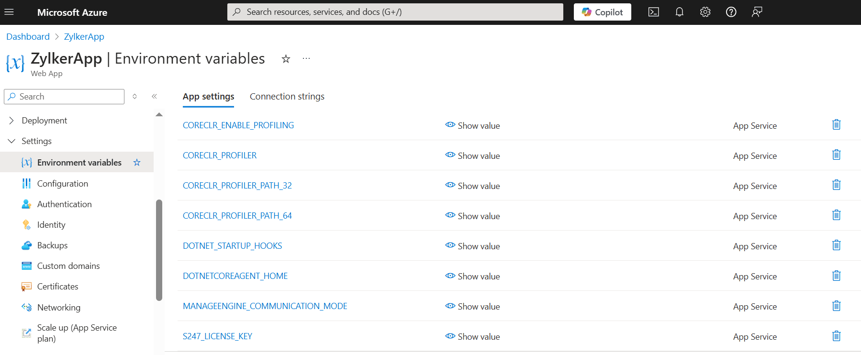Screen dimensions: 861x355
Task: Collapse the left sidebar menu
Action: (x=154, y=97)
